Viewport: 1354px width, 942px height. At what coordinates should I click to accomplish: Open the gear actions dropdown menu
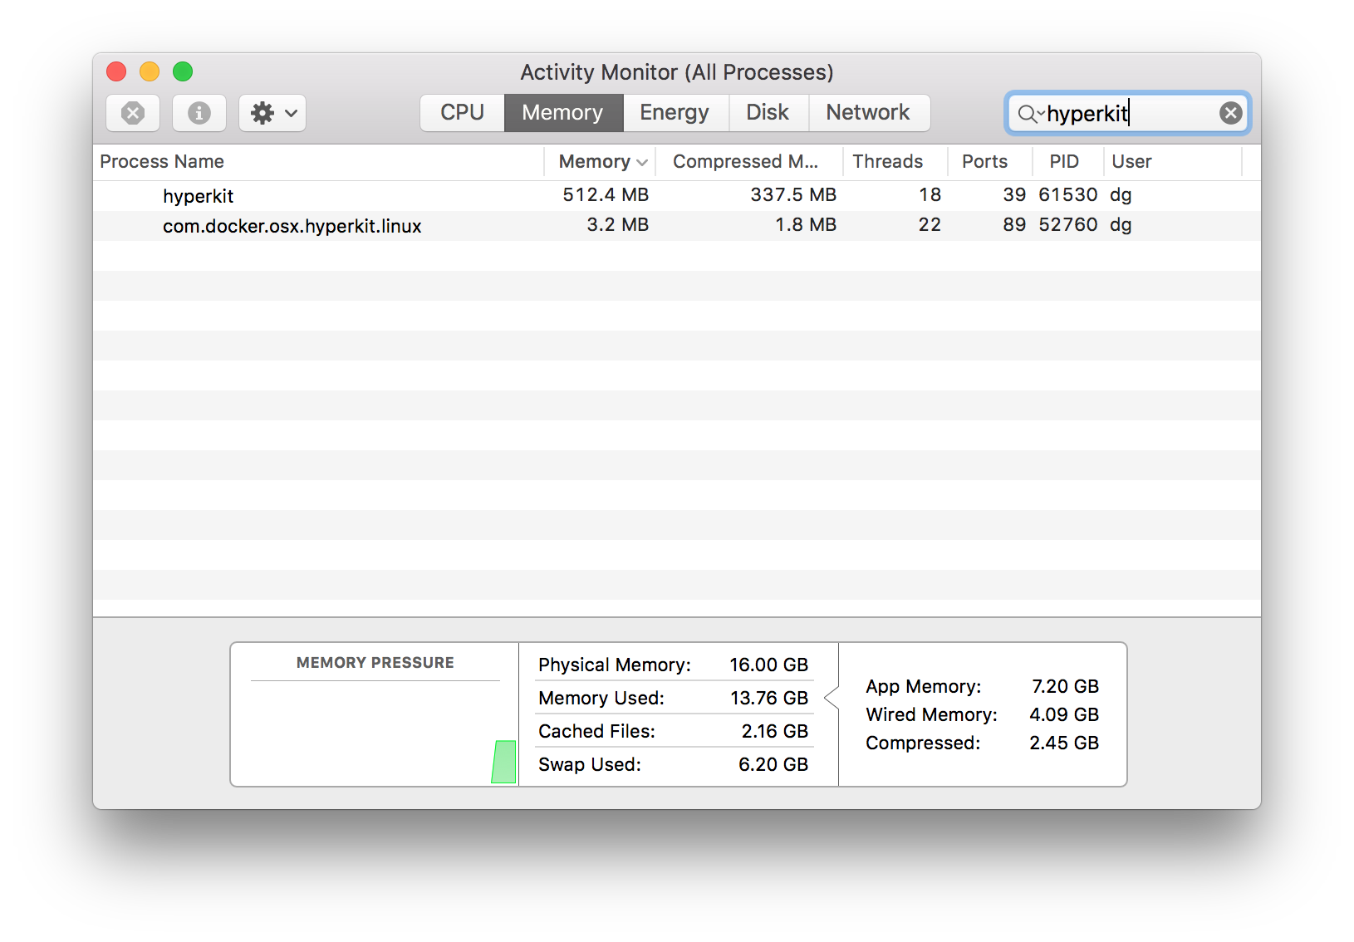coord(272,113)
